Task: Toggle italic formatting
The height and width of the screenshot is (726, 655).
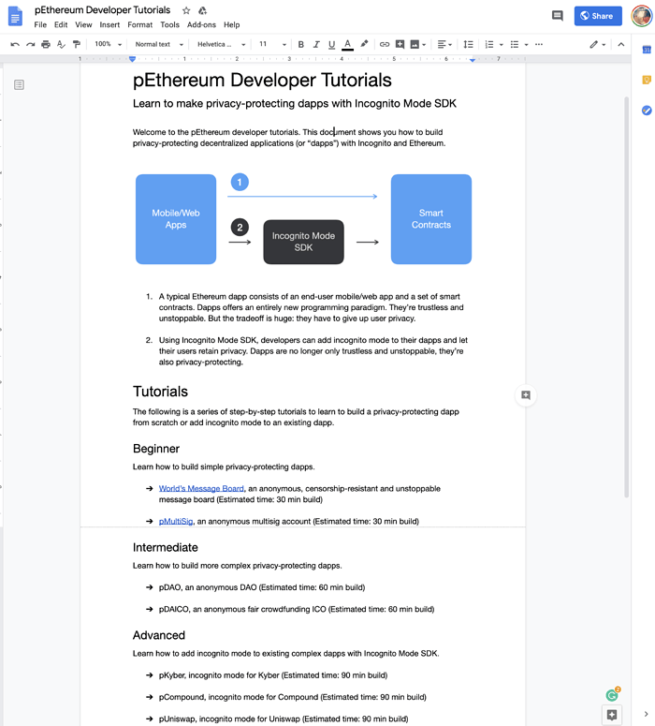Action: (x=316, y=44)
